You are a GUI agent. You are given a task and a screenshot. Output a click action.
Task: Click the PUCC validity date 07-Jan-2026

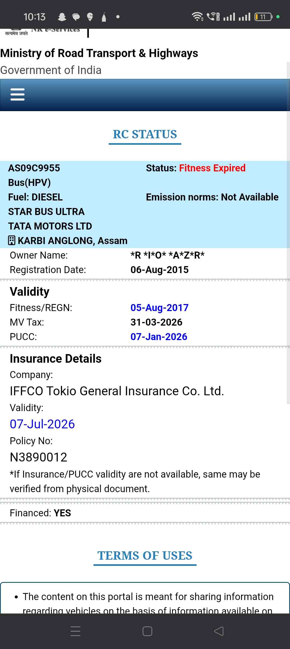coord(159,337)
